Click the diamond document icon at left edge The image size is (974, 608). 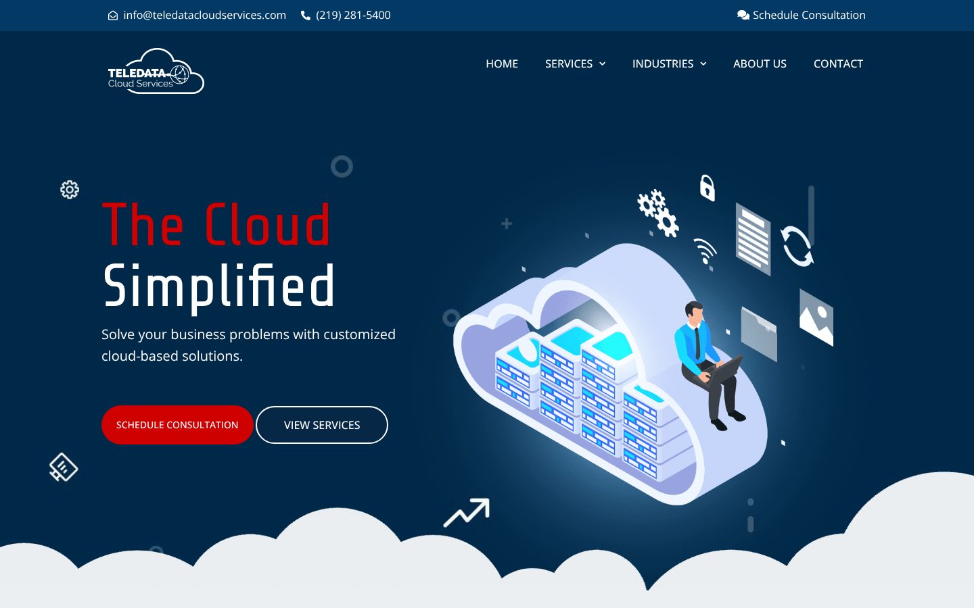64,467
